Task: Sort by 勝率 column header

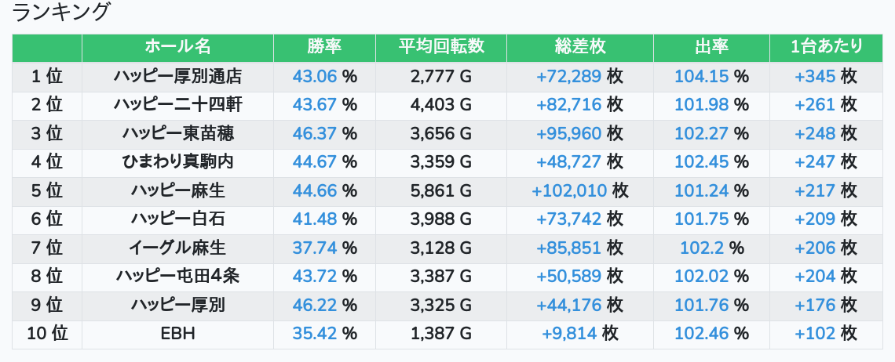Action: [x=324, y=47]
